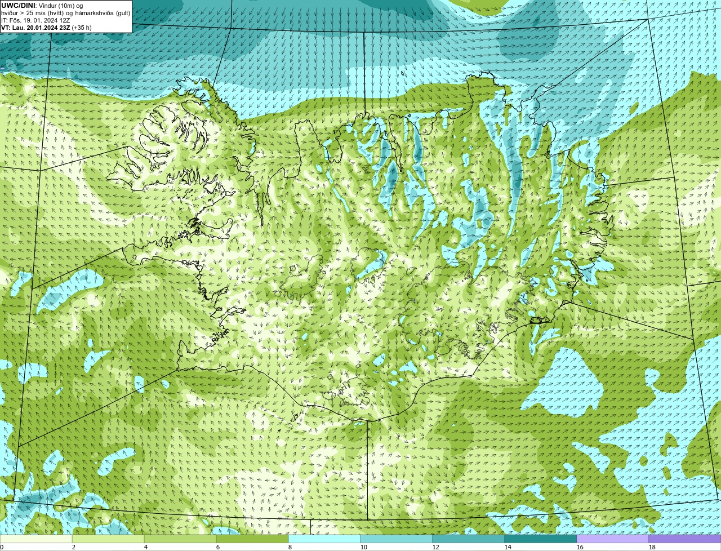Click the 'UWC/DINI: Vindur (10m) og' title line
This screenshot has width=721, height=551.
click(x=42, y=6)
